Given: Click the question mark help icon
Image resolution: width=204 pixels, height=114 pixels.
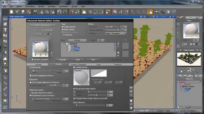Looking at the screenshot, I should (131, 95).
